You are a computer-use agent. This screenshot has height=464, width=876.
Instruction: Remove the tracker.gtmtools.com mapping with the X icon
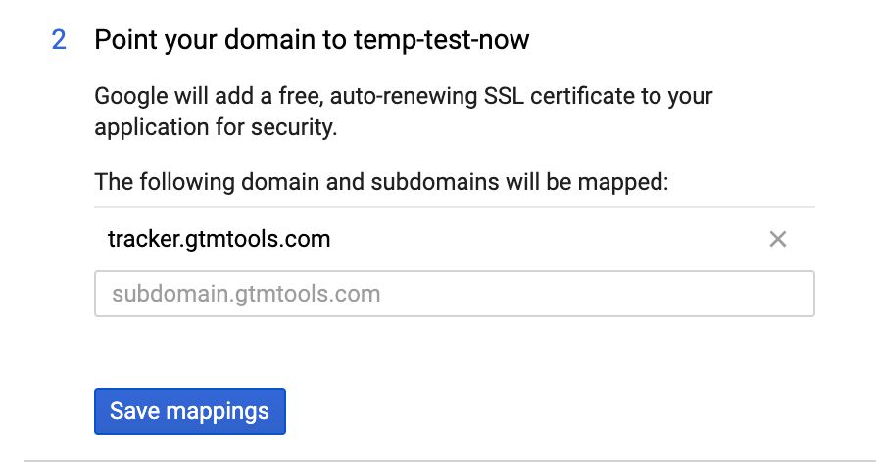[x=778, y=239]
